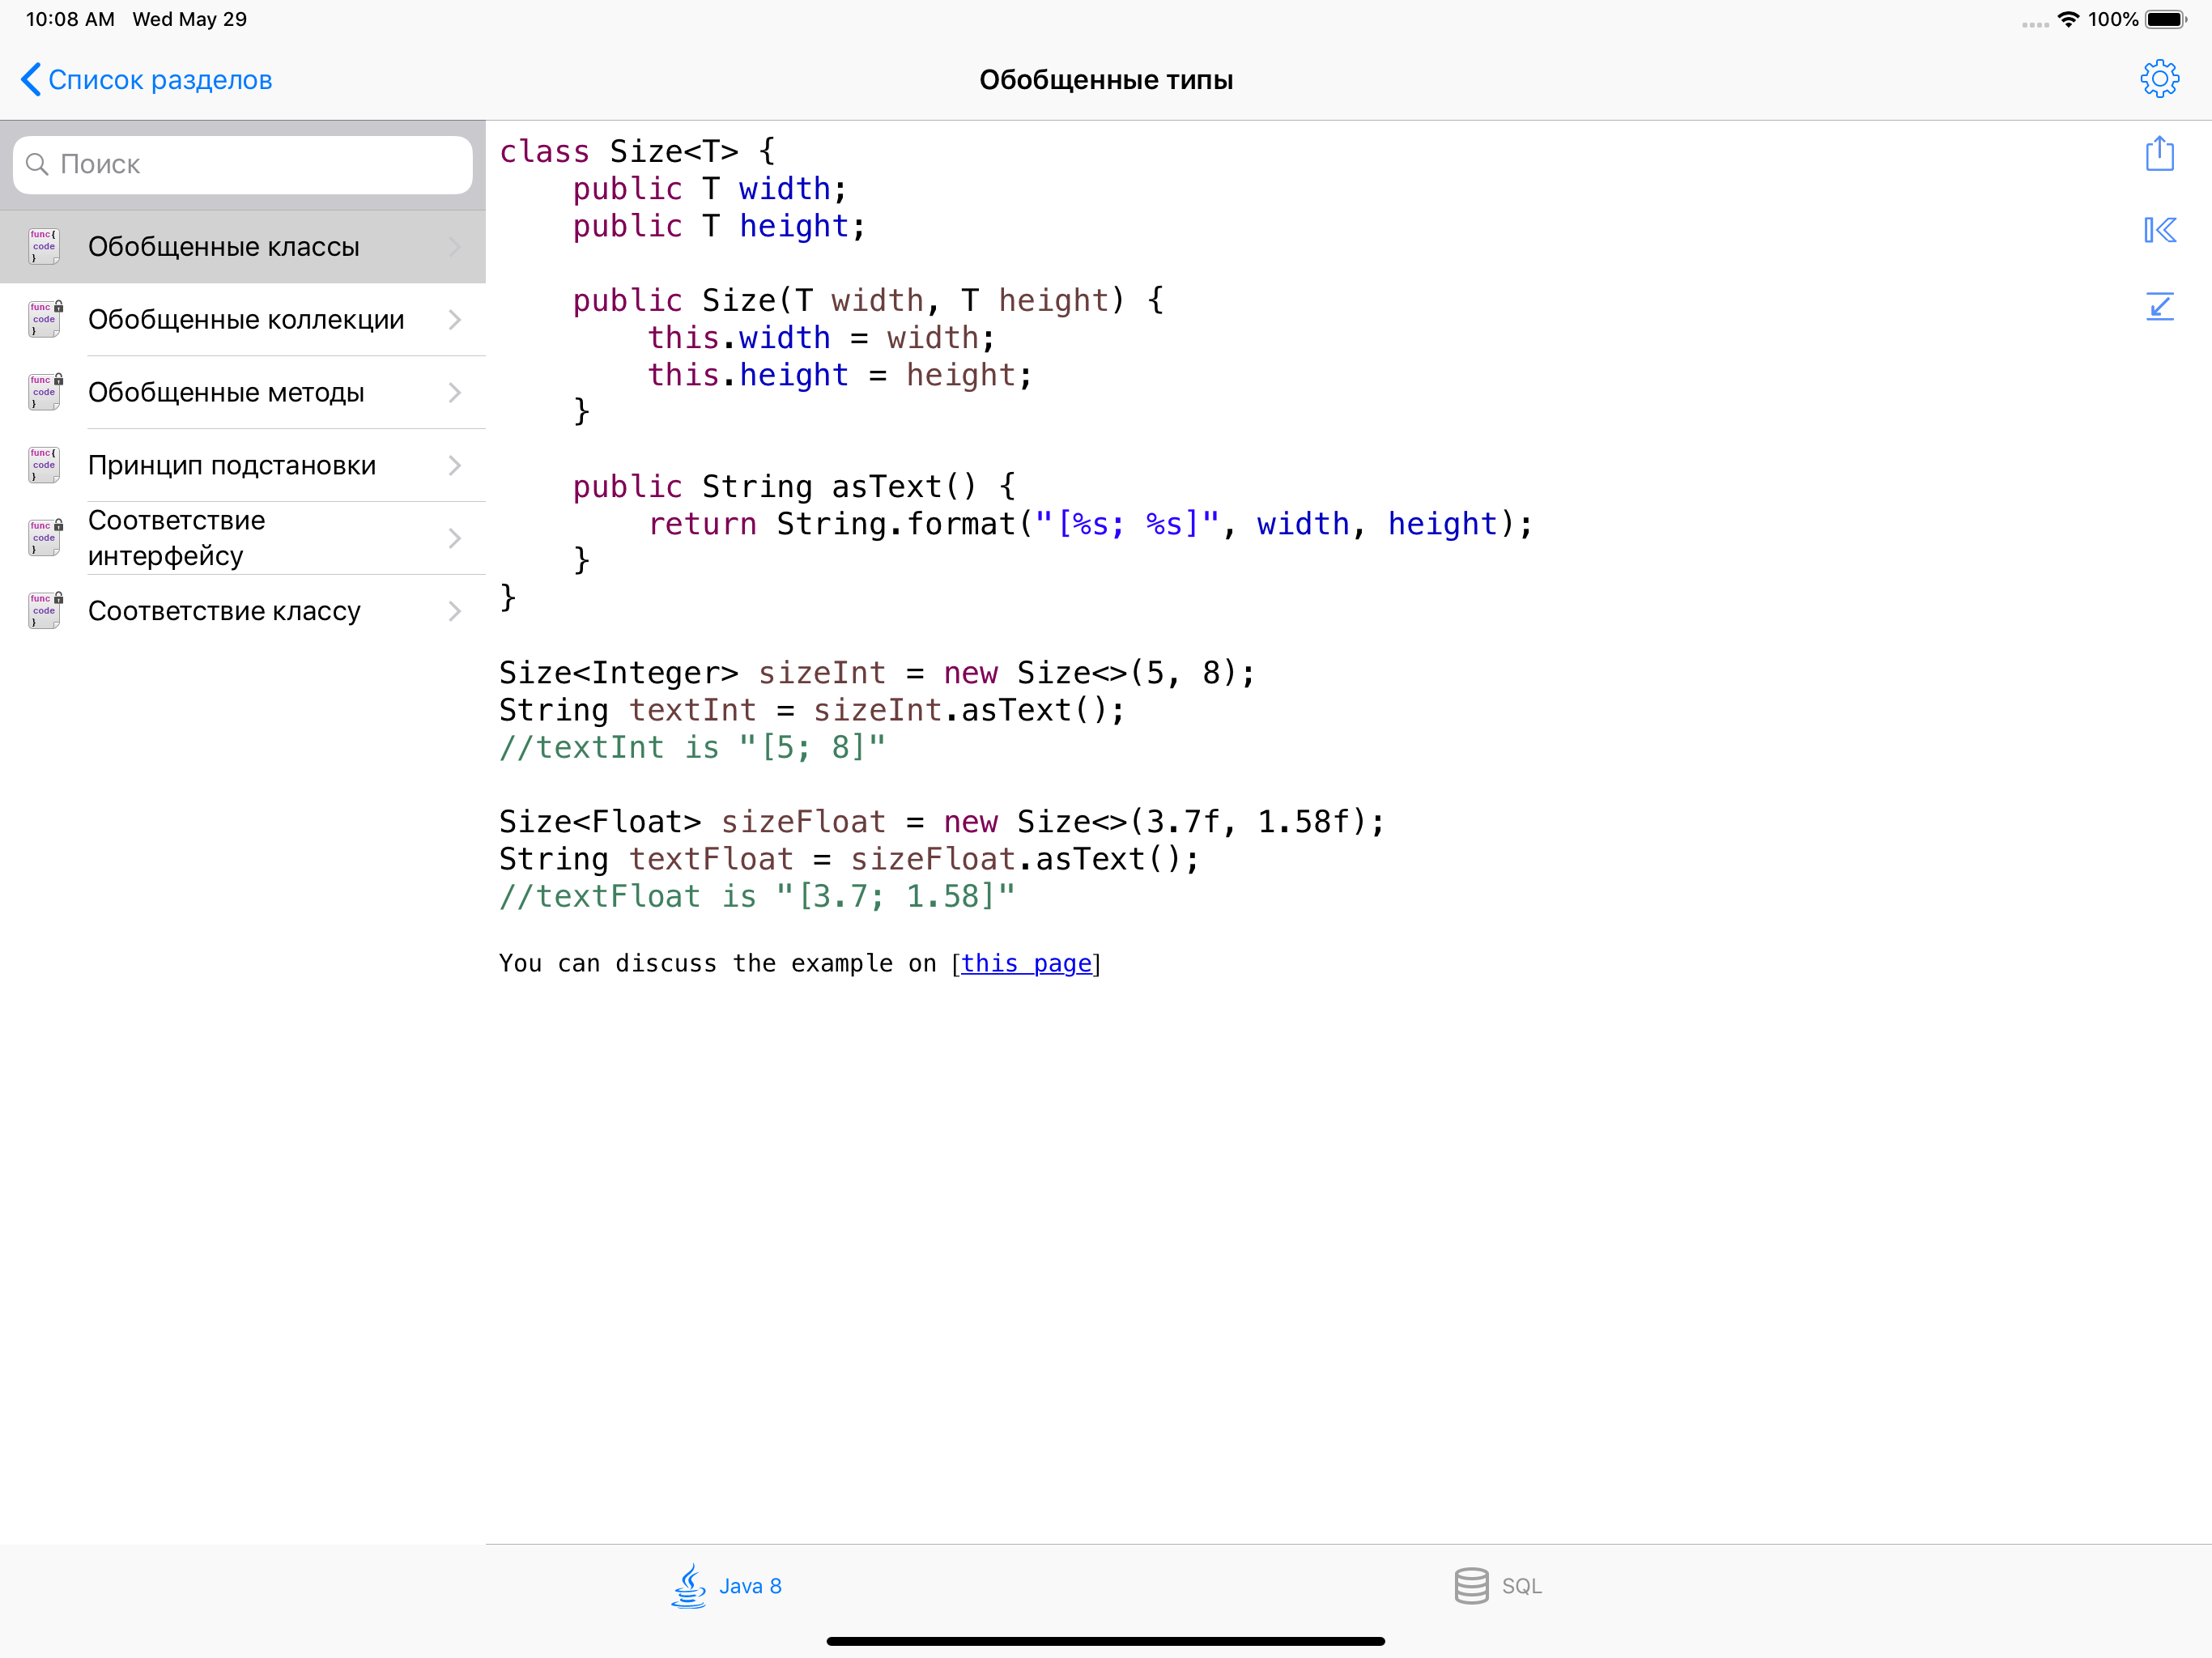
Task: Tap the code icon beside Обобщенные классы
Action: coord(44,246)
